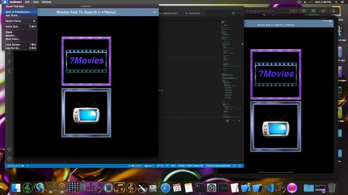Open VS Code editor more actions menu
The height and width of the screenshot is (195, 348).
[x=239, y=13]
